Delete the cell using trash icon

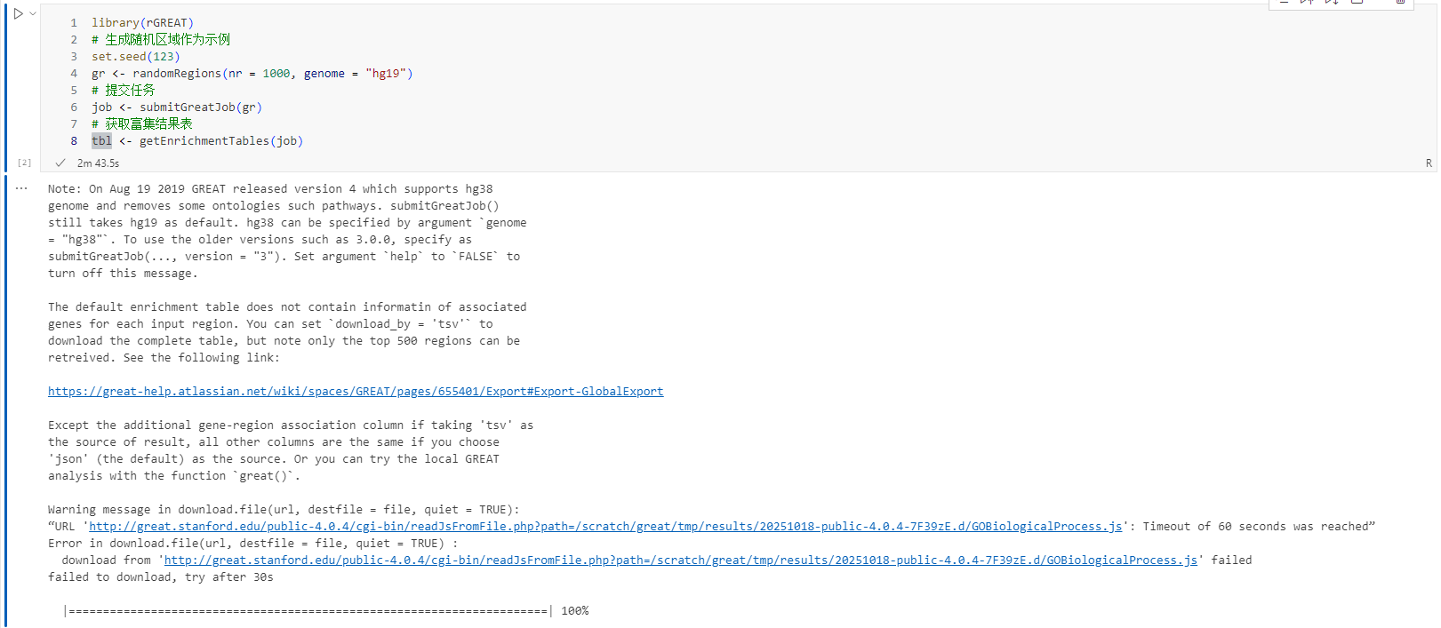click(1400, 3)
